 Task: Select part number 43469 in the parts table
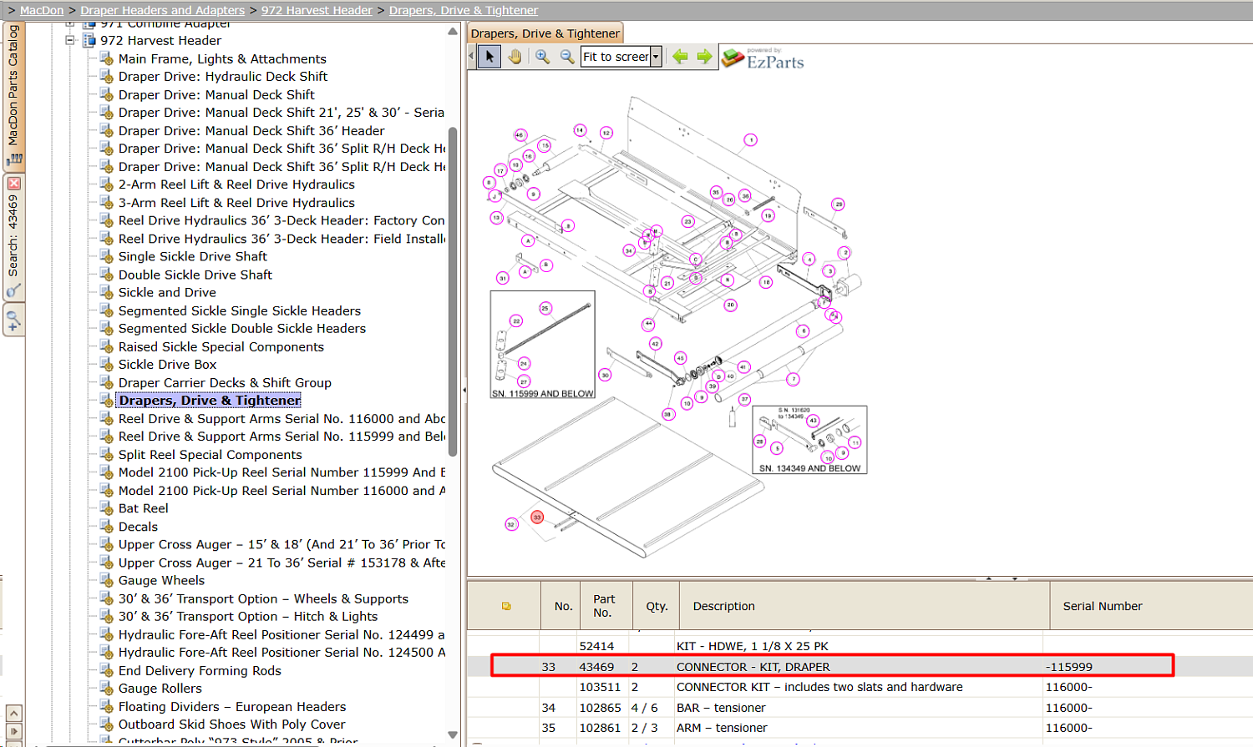596,667
